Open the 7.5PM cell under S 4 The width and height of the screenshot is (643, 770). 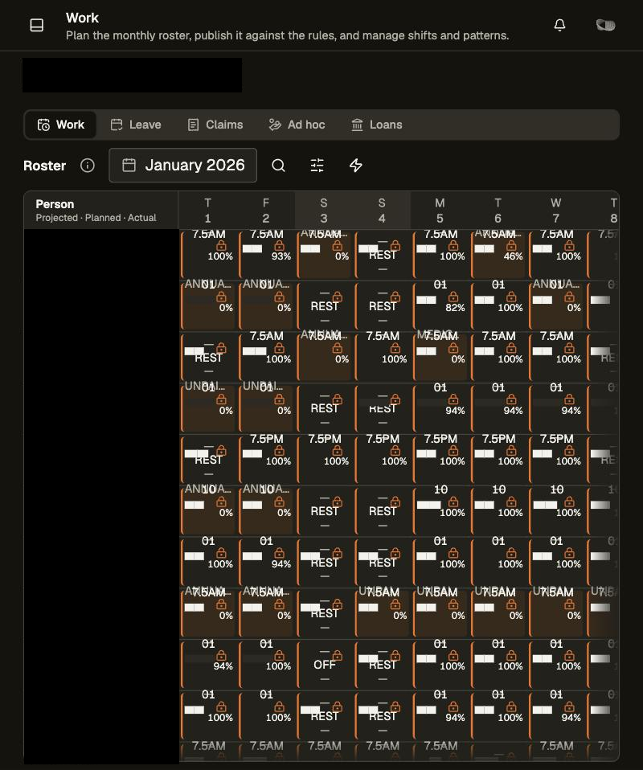click(382, 459)
